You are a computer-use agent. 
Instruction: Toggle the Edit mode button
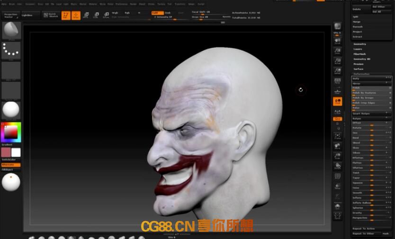pos(66,15)
